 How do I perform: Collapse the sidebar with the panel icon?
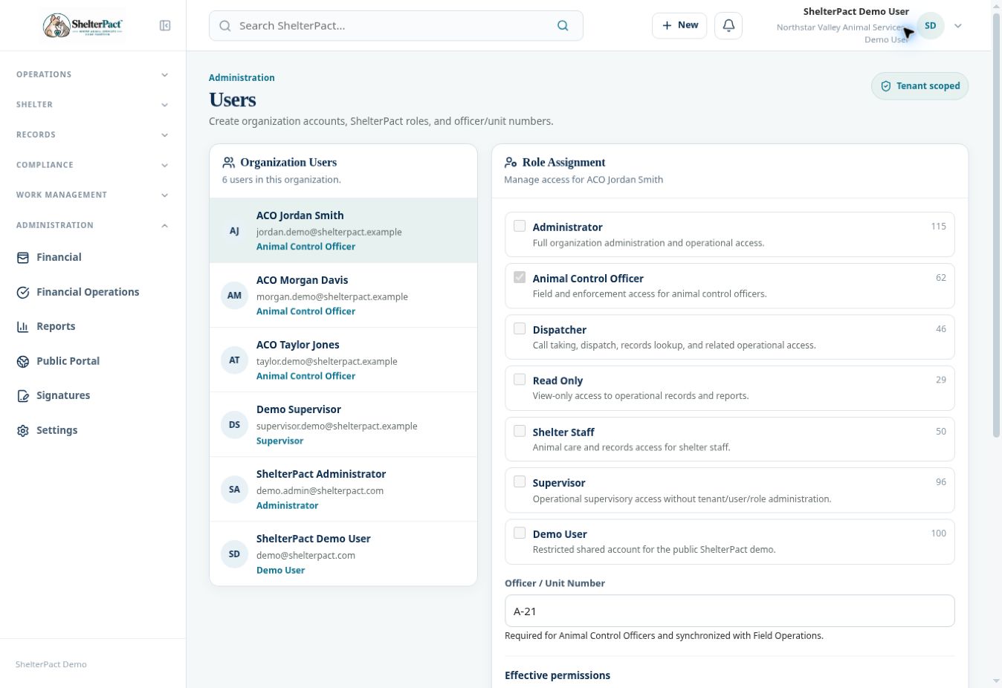pyautogui.click(x=165, y=26)
